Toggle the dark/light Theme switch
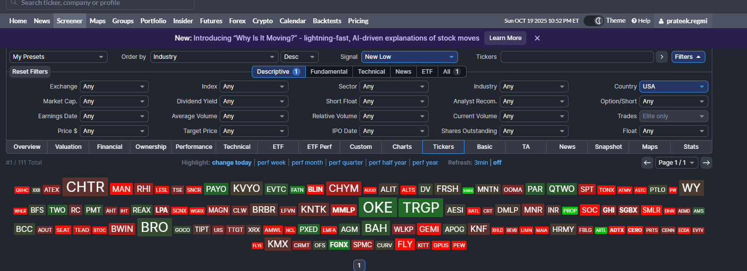The height and width of the screenshot is (271, 747). pos(594,21)
